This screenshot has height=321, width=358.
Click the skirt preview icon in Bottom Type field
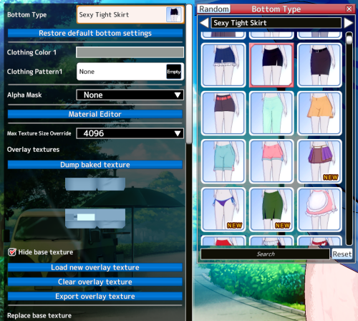[174, 14]
